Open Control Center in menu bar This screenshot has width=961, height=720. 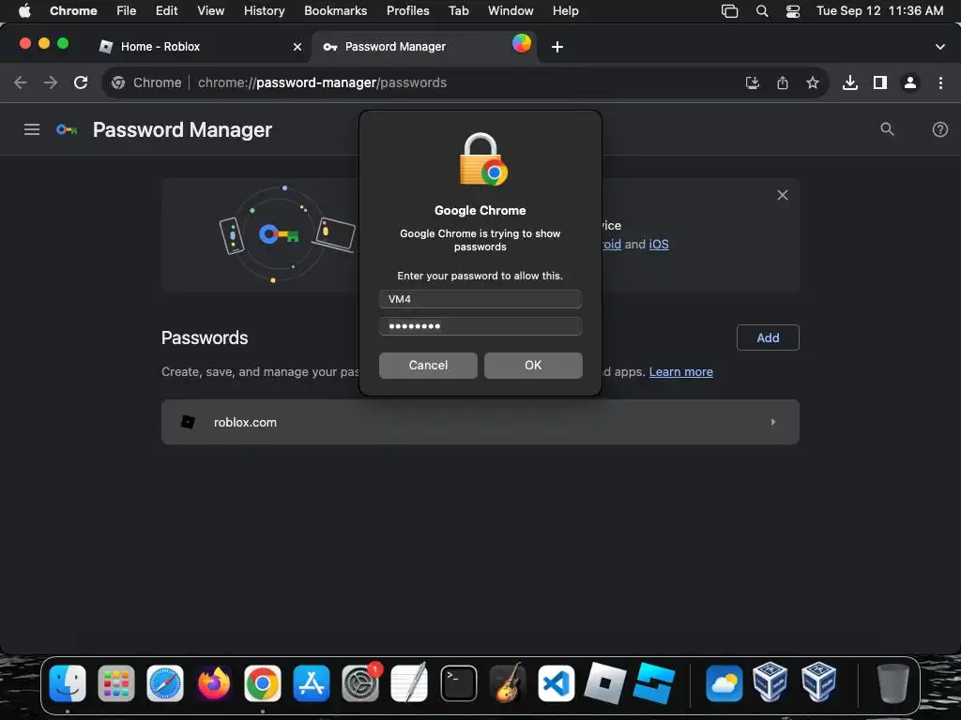coord(792,11)
